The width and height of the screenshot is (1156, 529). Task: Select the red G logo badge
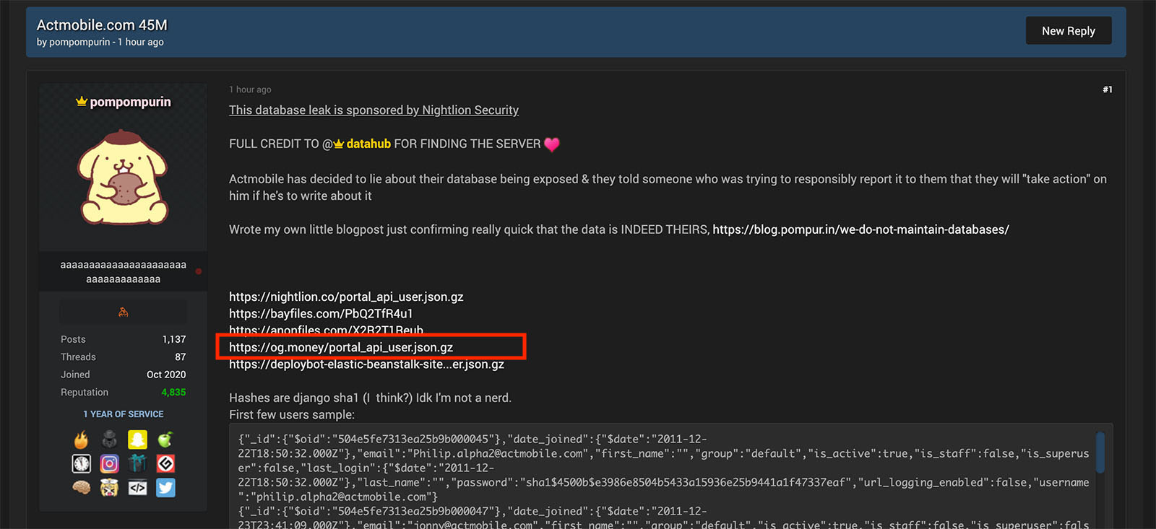tap(165, 463)
